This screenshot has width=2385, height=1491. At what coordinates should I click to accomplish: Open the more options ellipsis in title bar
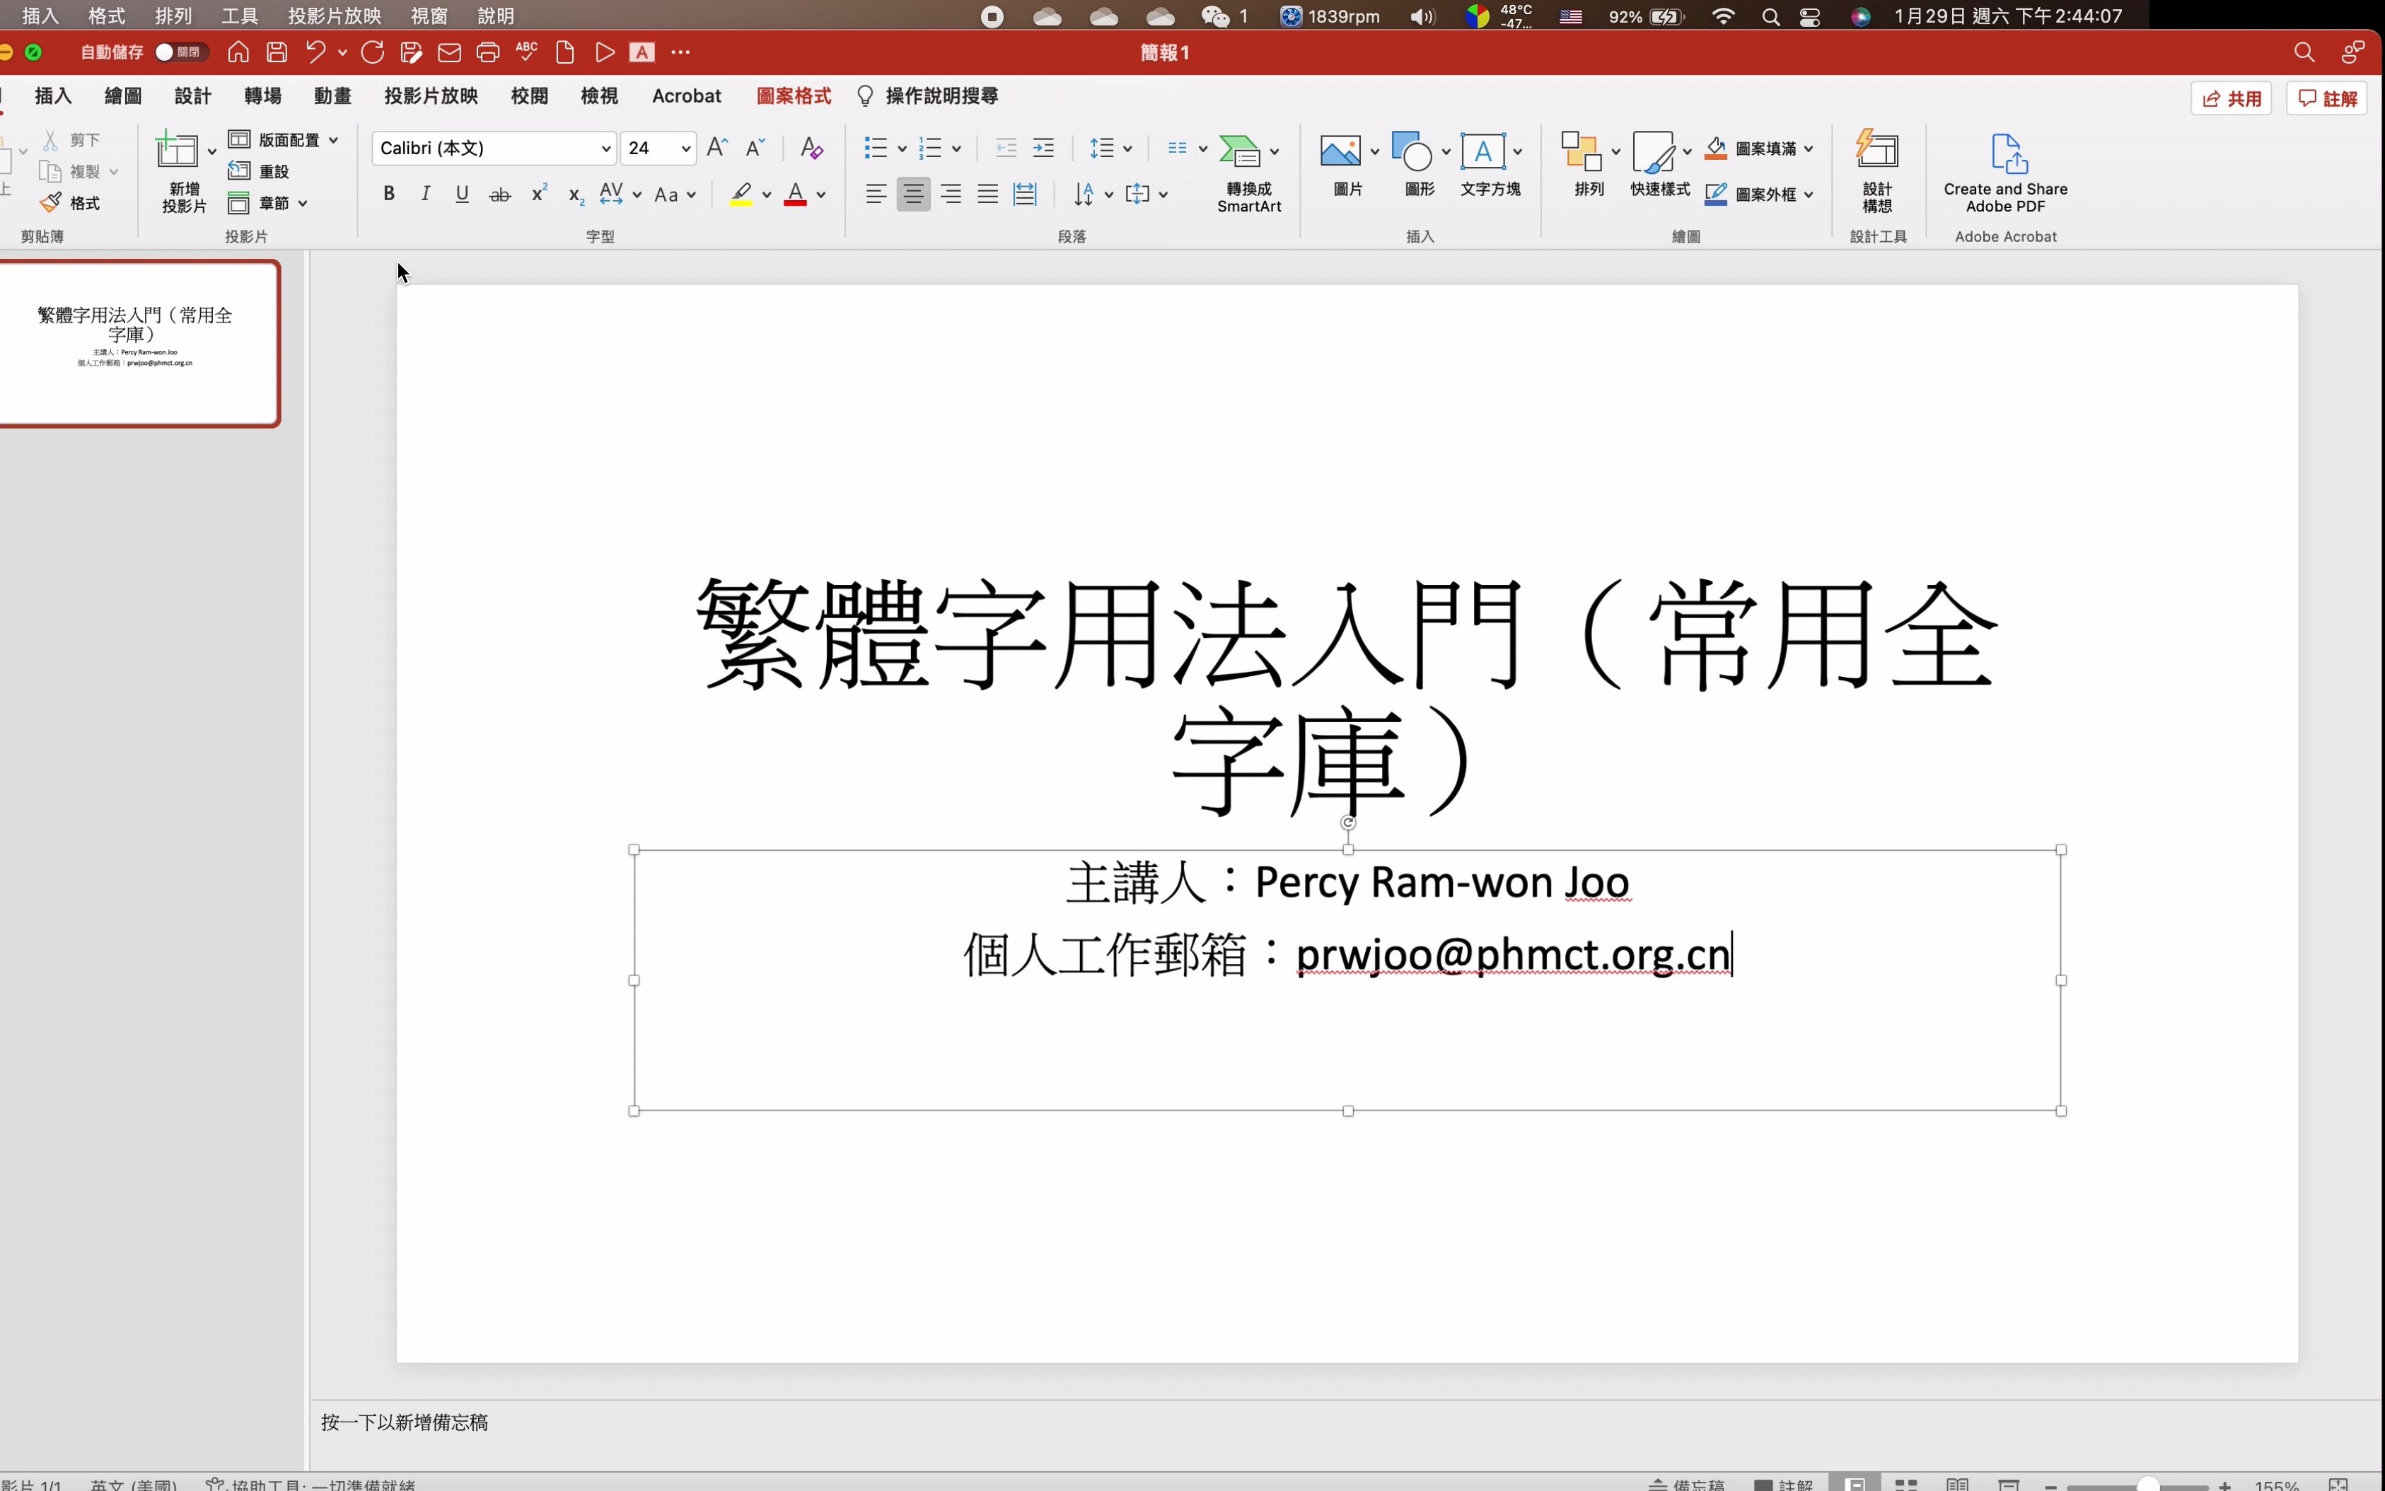coord(680,52)
